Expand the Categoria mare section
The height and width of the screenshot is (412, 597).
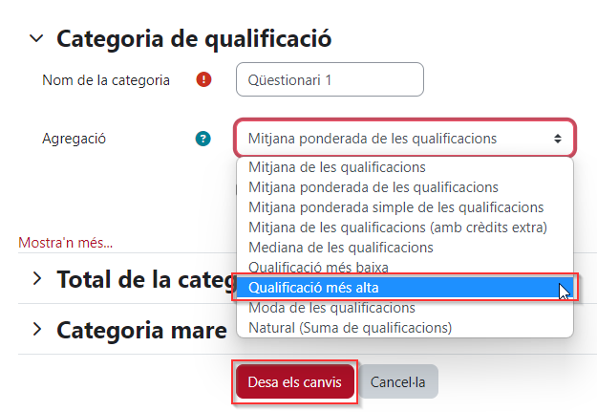[37, 329]
